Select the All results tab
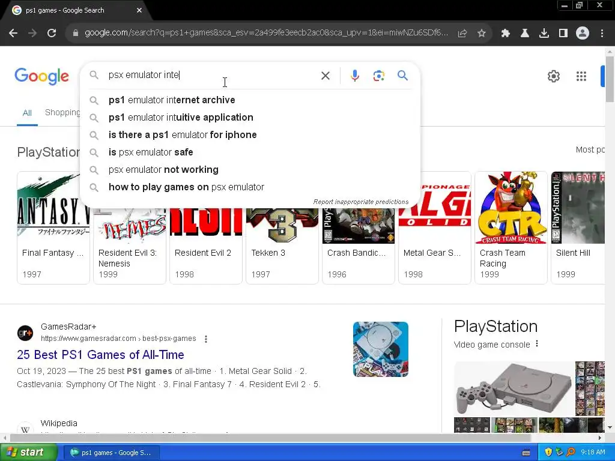Screen dimensions: 615x461 pyautogui.click(x=27, y=113)
